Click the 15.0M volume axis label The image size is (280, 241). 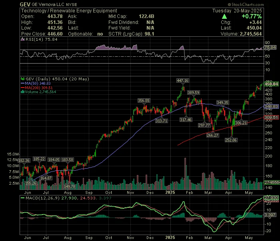13,154
